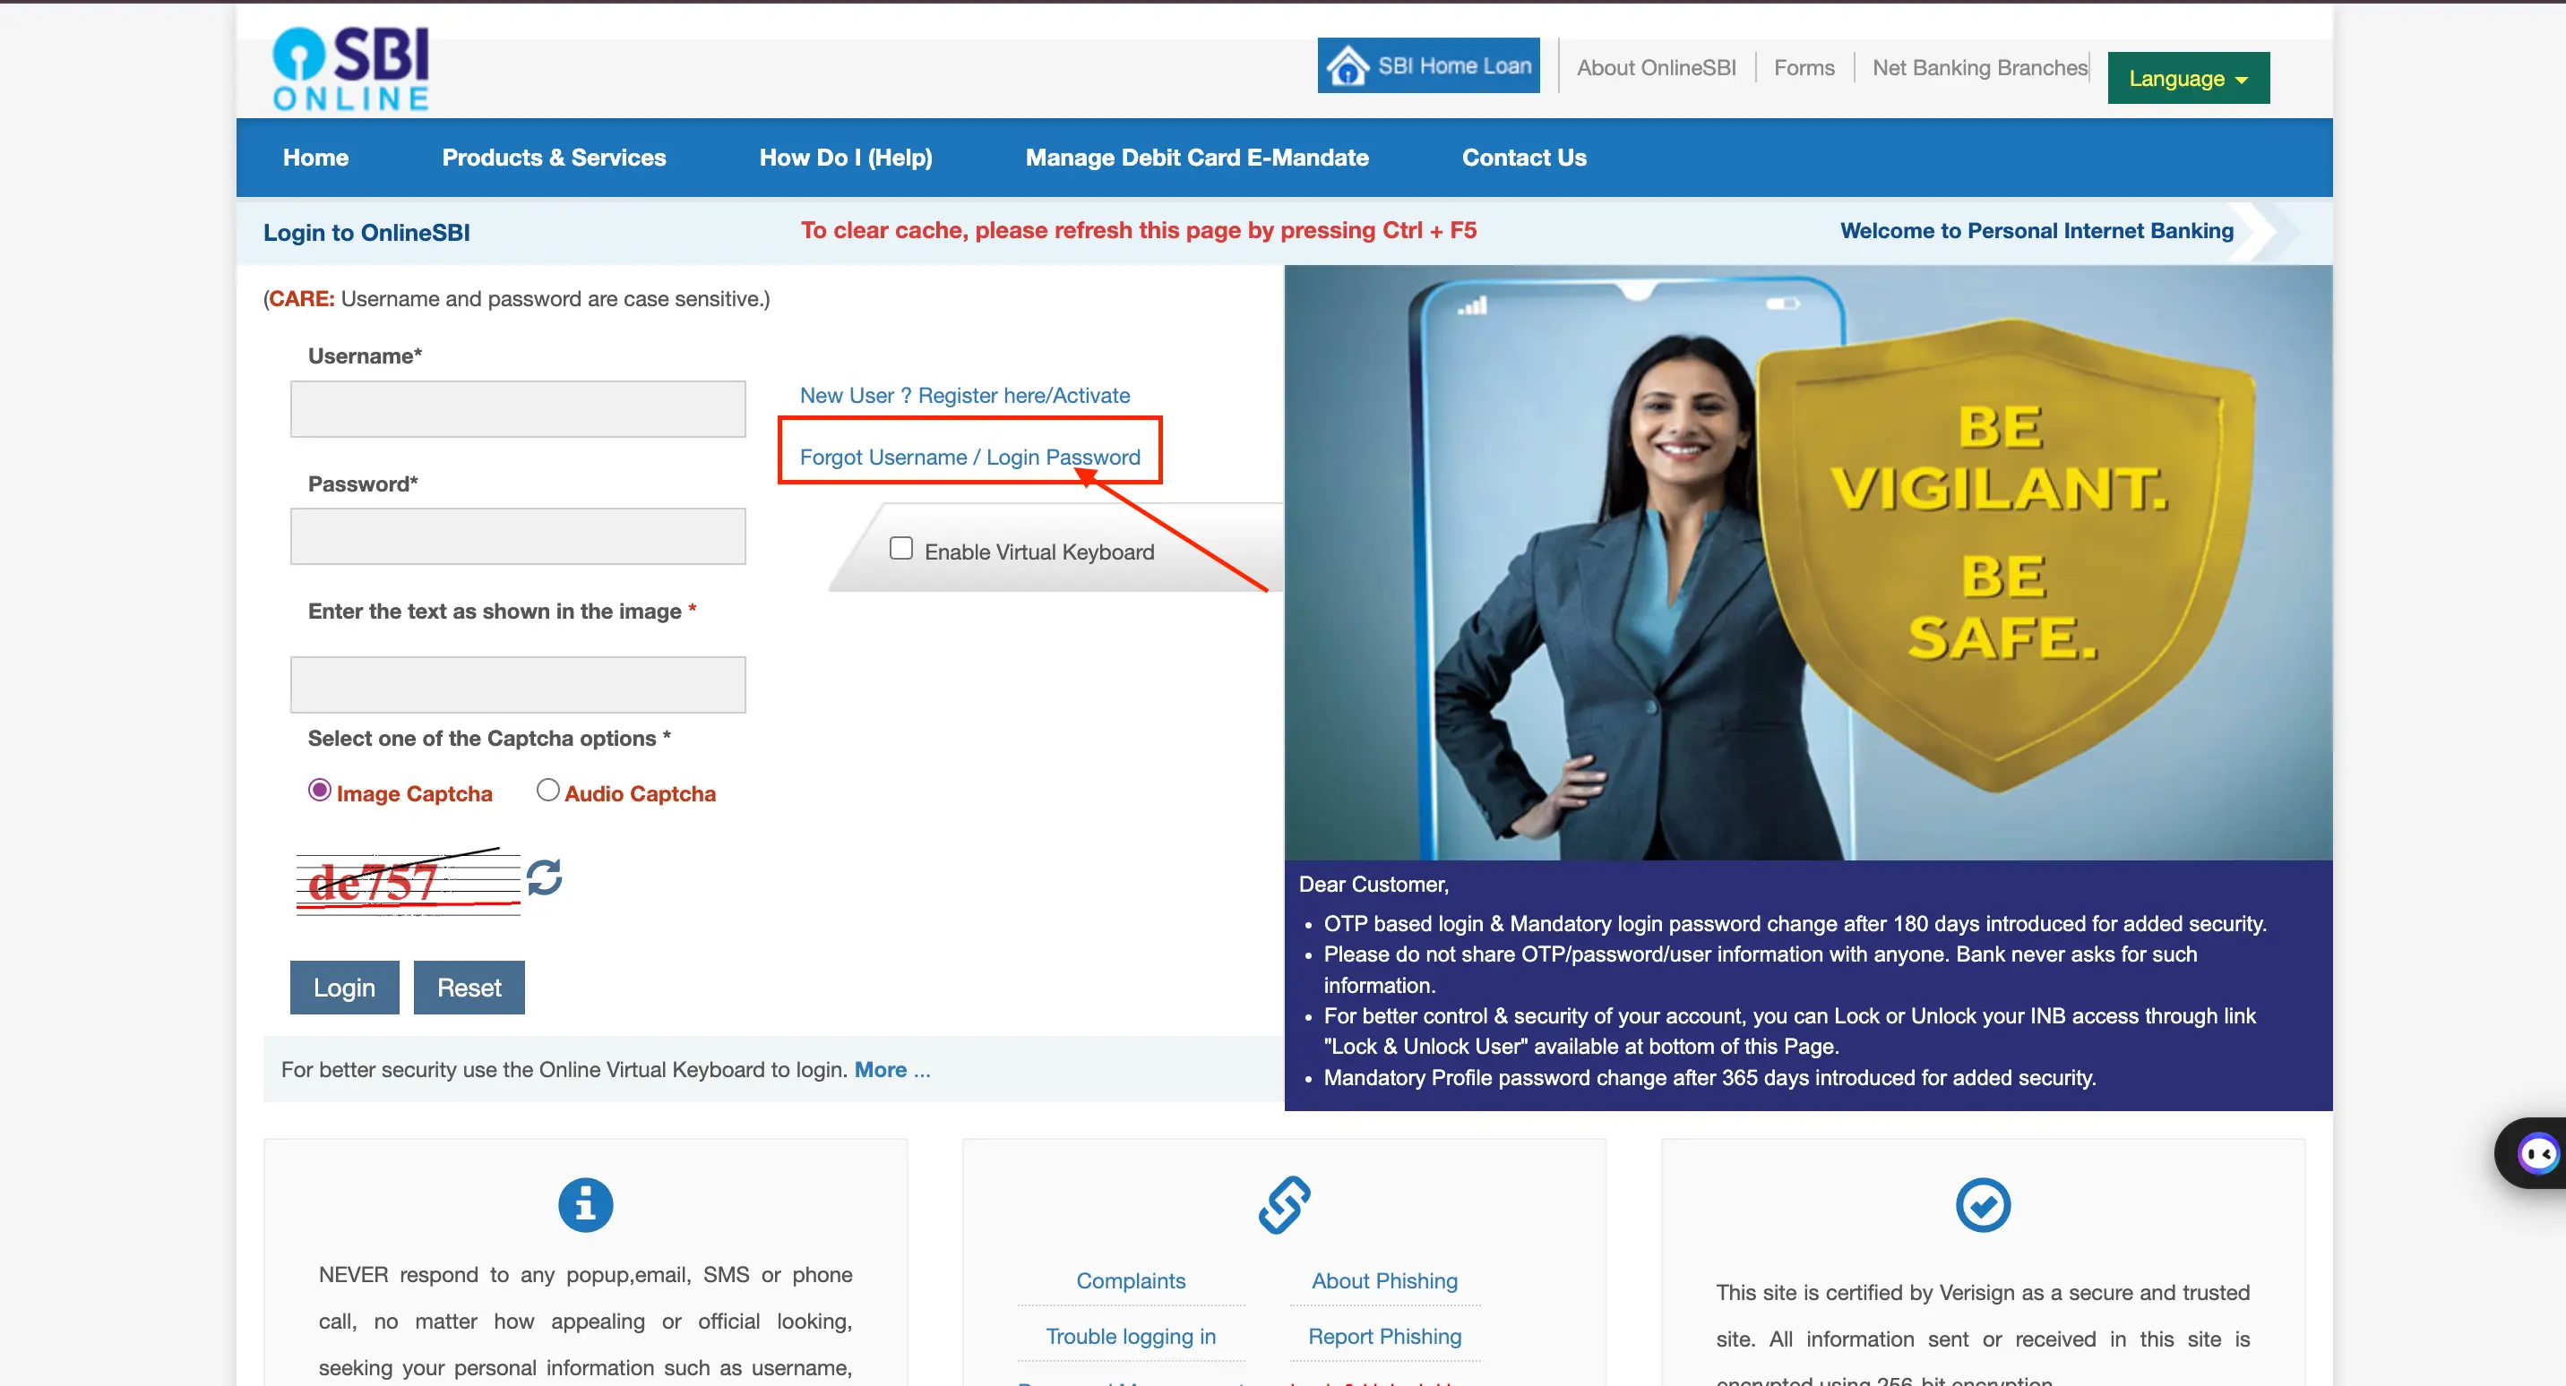The width and height of the screenshot is (2566, 1386).
Task: Click the information circle icon below
Action: tap(584, 1205)
